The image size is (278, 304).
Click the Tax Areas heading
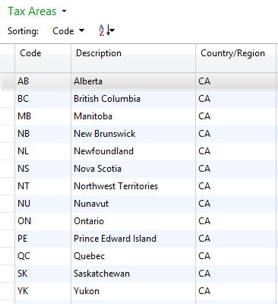tap(32, 11)
